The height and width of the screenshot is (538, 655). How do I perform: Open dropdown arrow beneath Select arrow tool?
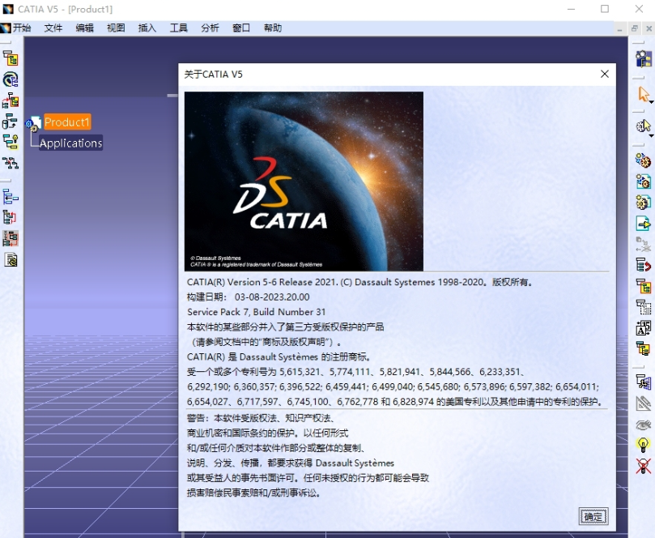651,102
